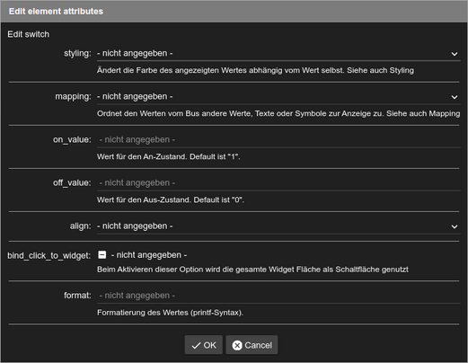Click the 'mapping:' field label
Viewport: 468px width, 363px height.
coord(74,96)
